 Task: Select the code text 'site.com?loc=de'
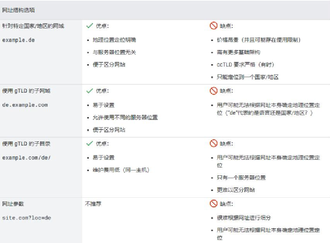pos(27,218)
